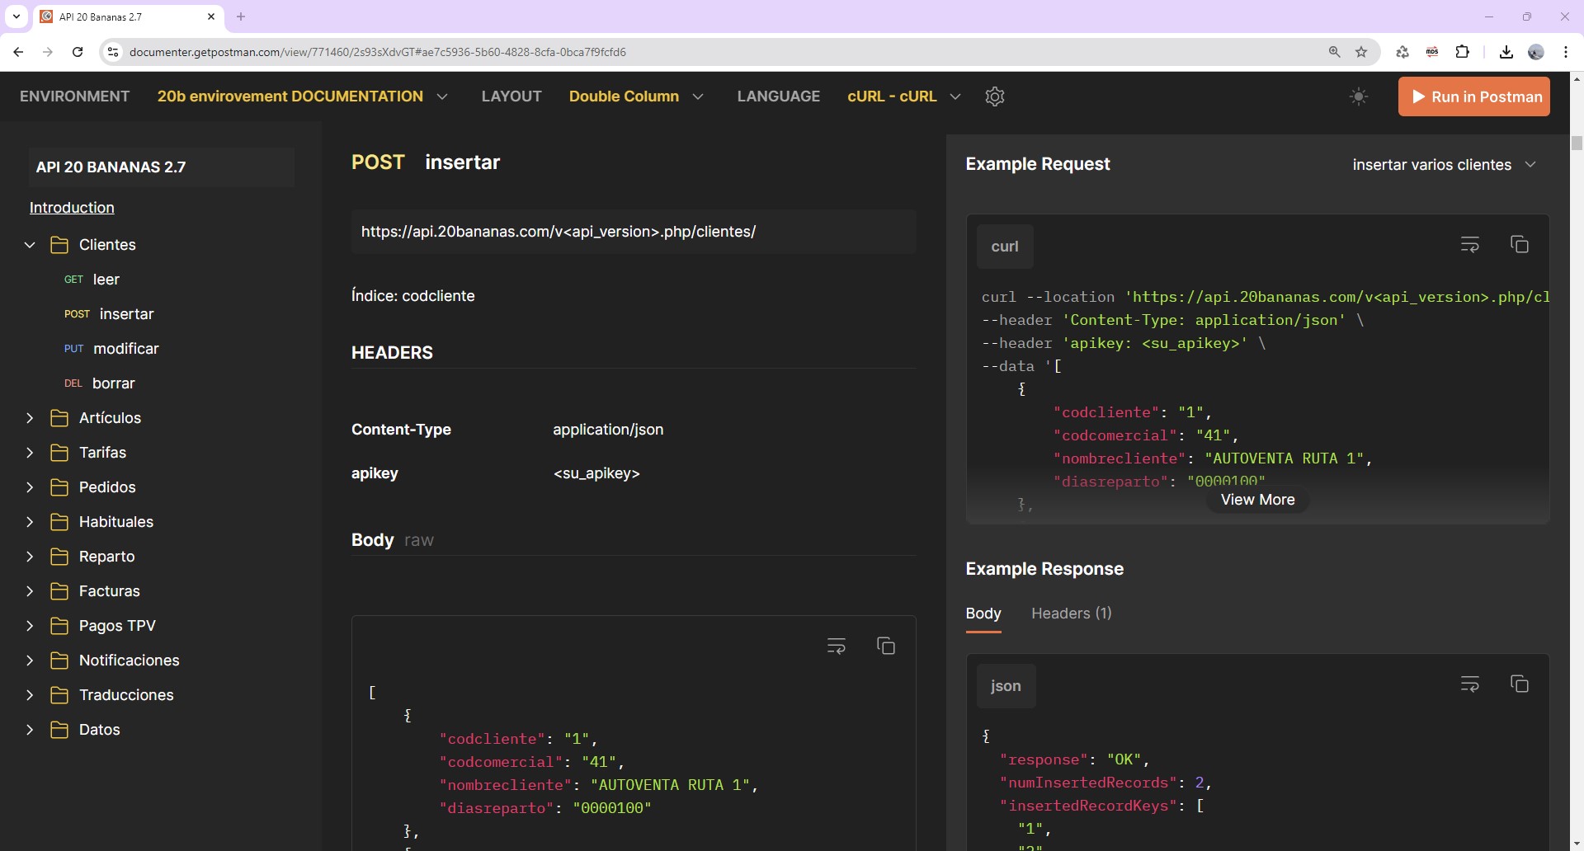Close the API 20 Bananas 2.7 tab
This screenshot has width=1584, height=851.
[x=211, y=16]
